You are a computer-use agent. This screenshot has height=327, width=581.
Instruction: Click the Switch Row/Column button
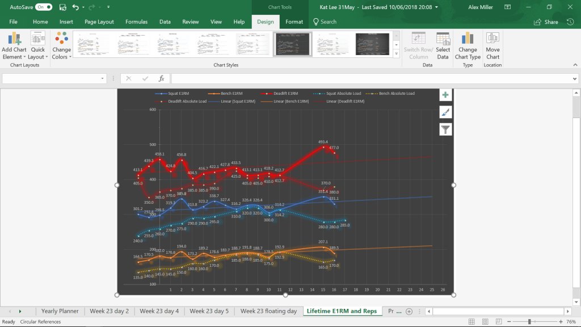click(418, 45)
